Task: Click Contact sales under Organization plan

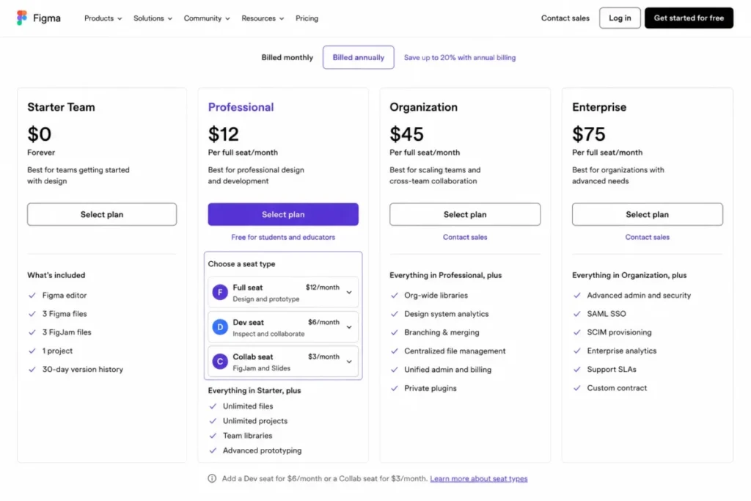Action: pyautogui.click(x=464, y=237)
